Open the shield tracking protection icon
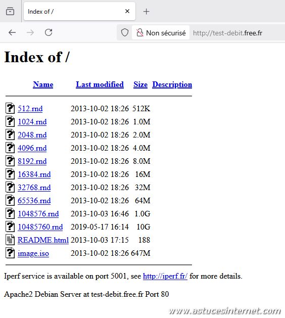This screenshot has width=285, height=318. 125,32
